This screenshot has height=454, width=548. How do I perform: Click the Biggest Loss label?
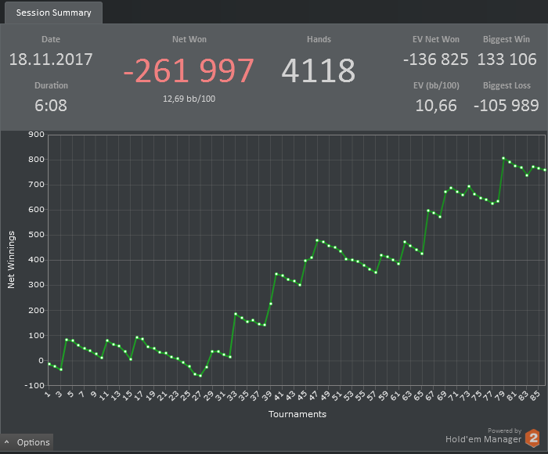[x=507, y=85]
